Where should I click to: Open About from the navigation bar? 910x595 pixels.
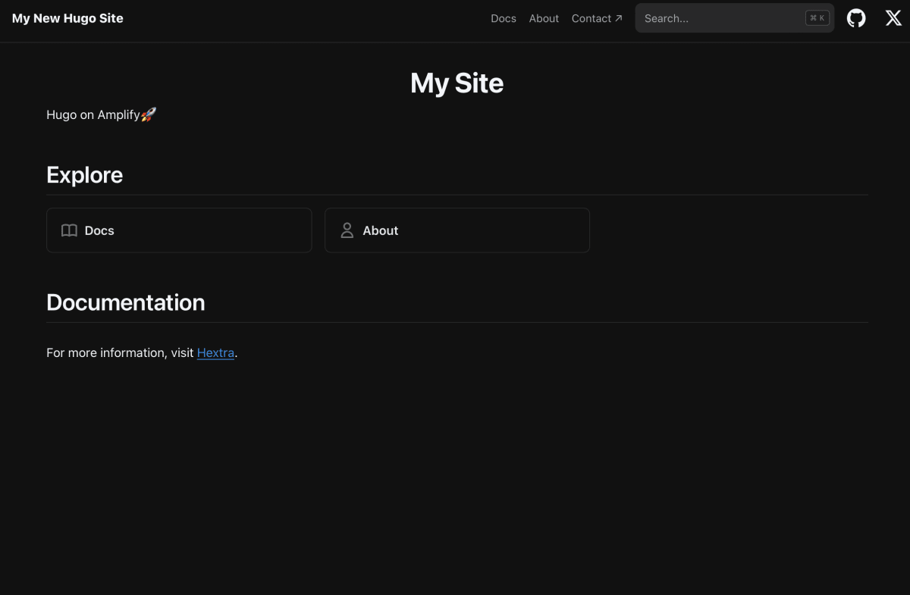tap(543, 18)
